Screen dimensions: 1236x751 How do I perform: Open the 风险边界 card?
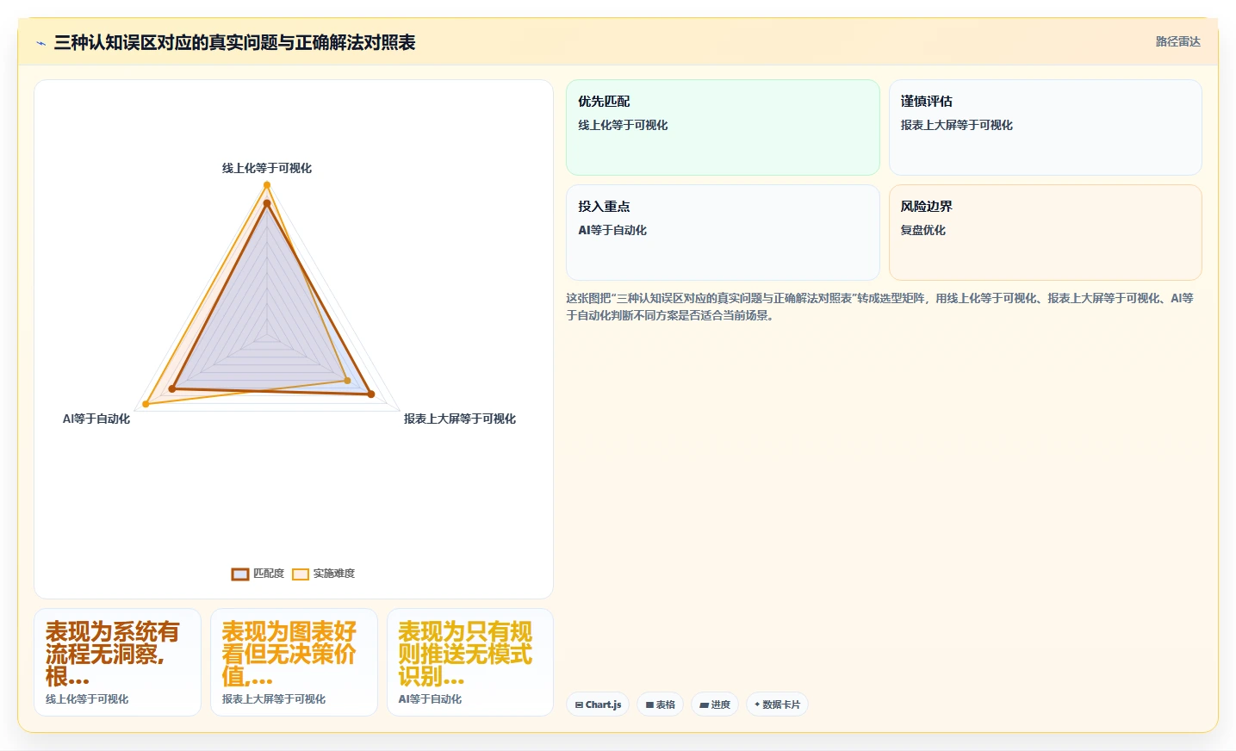1045,233
